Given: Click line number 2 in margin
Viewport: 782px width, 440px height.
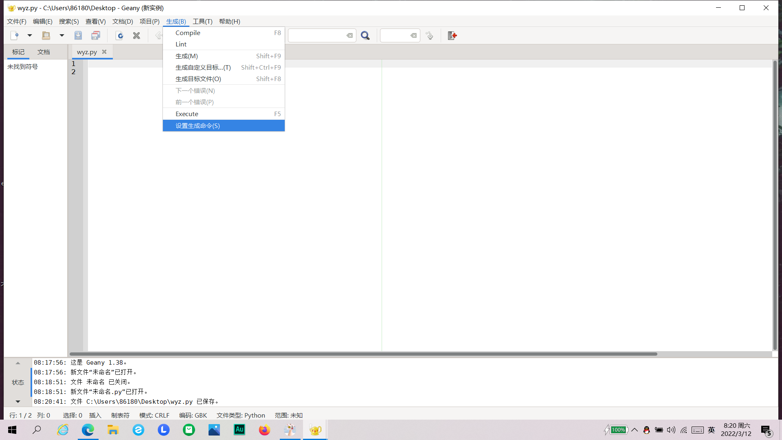Looking at the screenshot, I should (73, 72).
